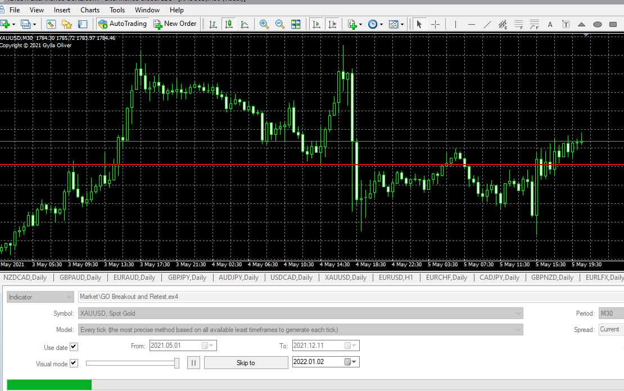624x391 pixels.
Task: Toggle the Visual mode checkbox
Action: (x=74, y=363)
